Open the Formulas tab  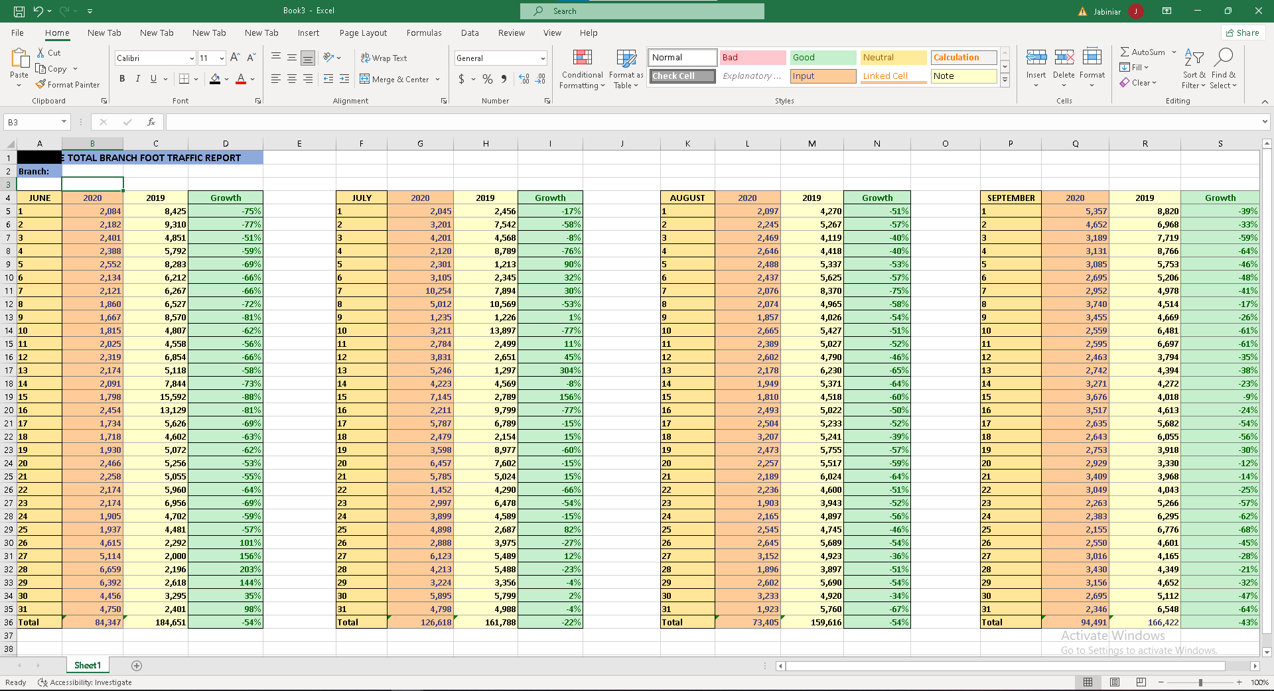tap(424, 32)
